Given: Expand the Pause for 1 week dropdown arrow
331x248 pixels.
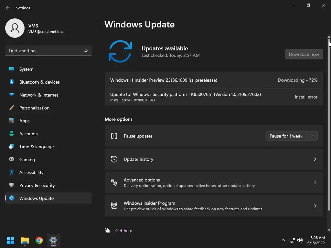Looking at the screenshot, I should 312,136.
